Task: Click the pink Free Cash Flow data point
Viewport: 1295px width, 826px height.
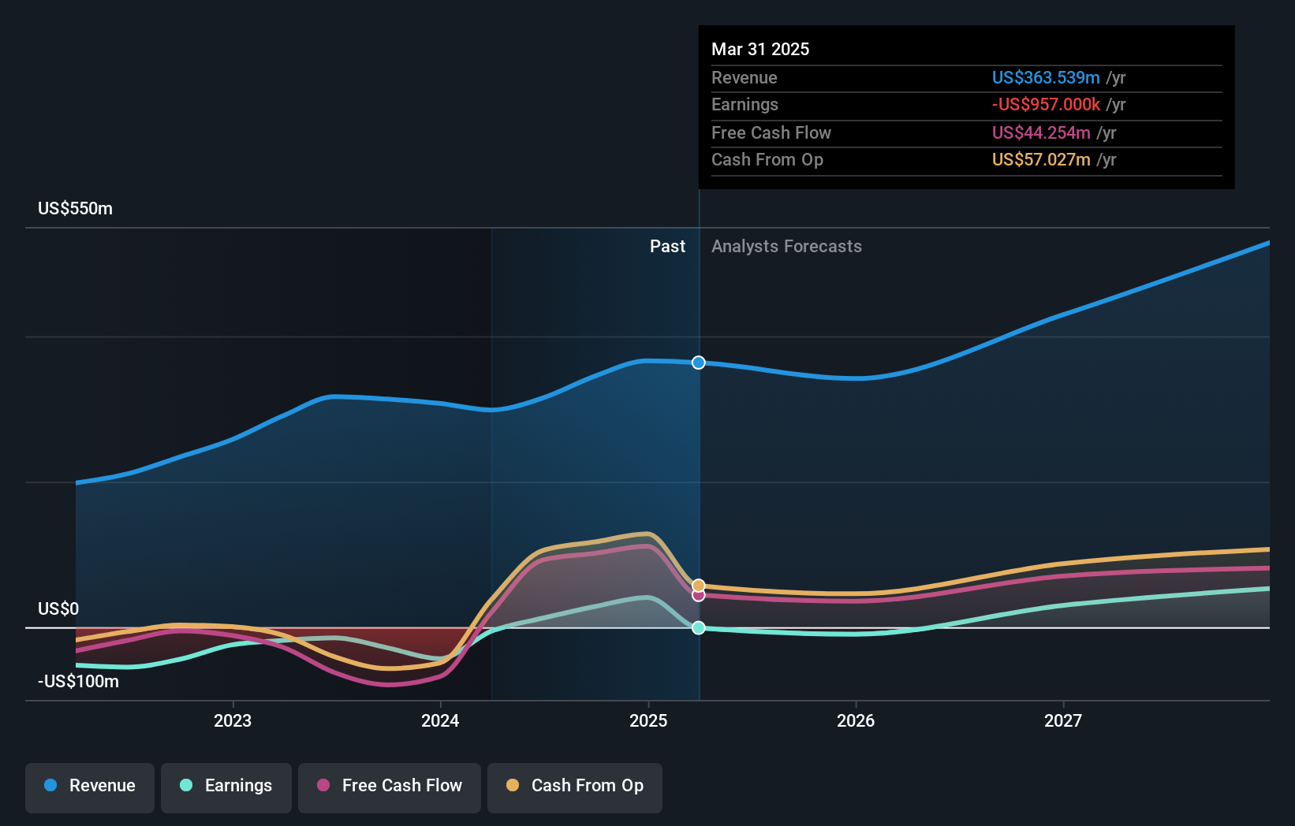Action: [x=699, y=595]
